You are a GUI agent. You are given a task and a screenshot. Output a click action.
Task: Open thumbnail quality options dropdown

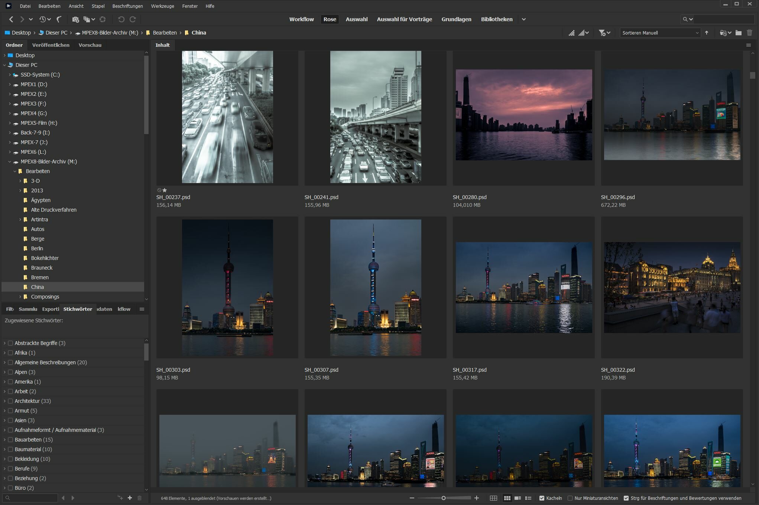(x=584, y=33)
